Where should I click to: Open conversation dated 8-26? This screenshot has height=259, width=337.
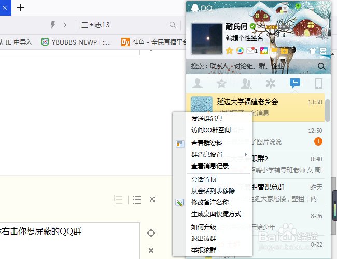tap(288, 221)
